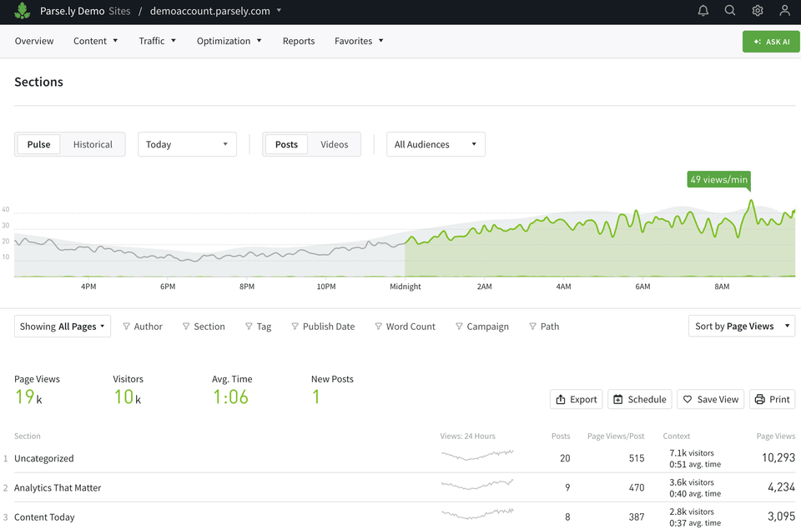Screen dimensions: 801x529
Task: Switch to Historical mode
Action: pos(93,144)
